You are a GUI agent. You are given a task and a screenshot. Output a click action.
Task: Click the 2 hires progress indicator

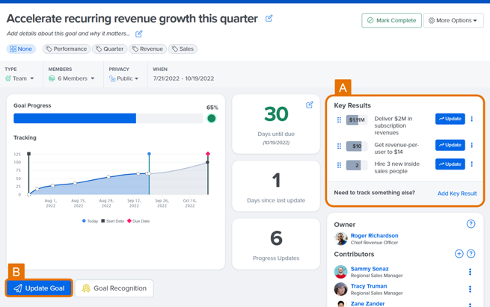pyautogui.click(x=357, y=165)
